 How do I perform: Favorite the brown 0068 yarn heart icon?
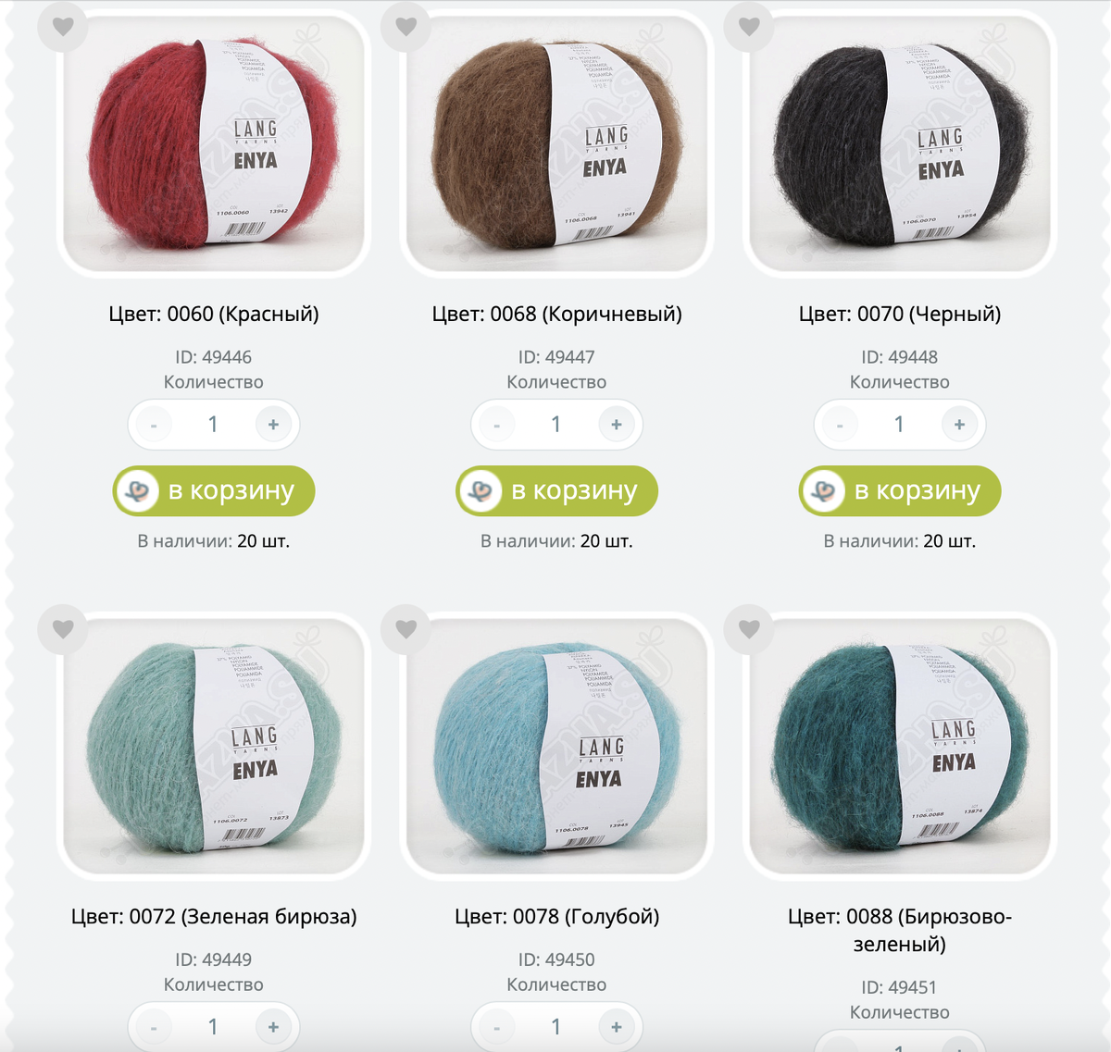click(406, 27)
